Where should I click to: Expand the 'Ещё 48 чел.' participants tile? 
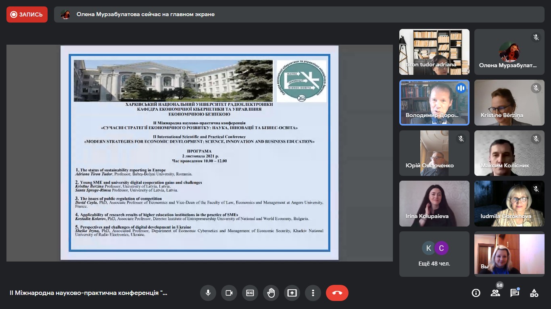click(434, 254)
